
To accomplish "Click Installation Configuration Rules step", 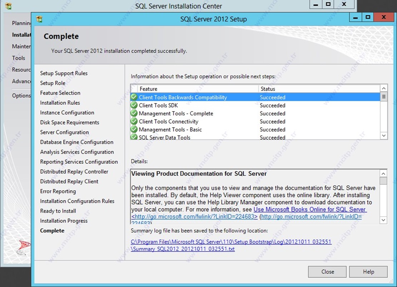I will [77, 201].
